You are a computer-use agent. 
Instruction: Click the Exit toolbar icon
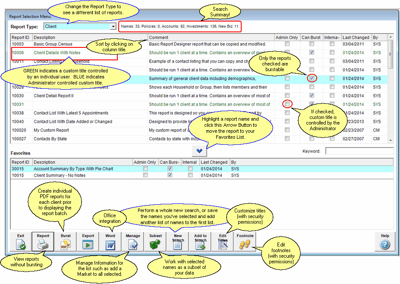21,244
